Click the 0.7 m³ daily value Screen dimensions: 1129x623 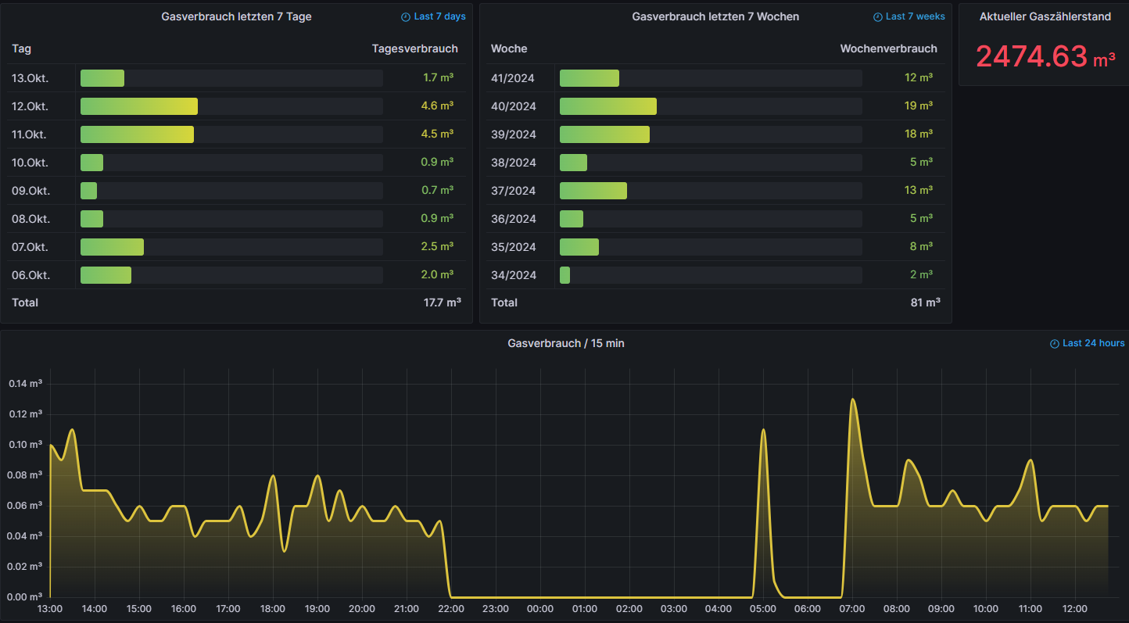(x=438, y=190)
